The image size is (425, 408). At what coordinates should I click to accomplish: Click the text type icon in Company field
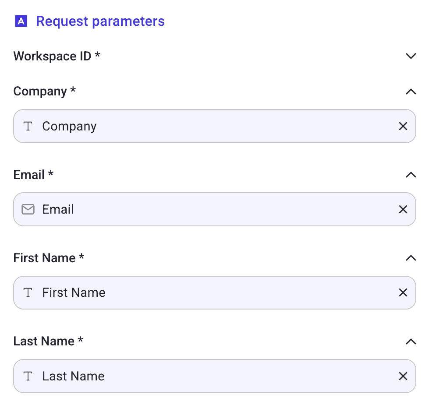click(x=28, y=127)
